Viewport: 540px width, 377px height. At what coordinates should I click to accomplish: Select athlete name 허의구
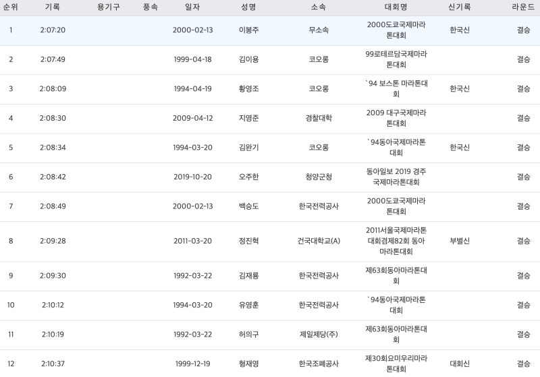pyautogui.click(x=248, y=335)
